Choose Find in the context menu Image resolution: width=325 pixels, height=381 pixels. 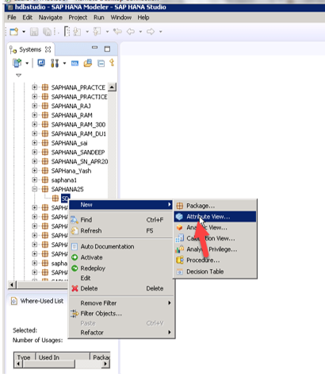point(120,220)
